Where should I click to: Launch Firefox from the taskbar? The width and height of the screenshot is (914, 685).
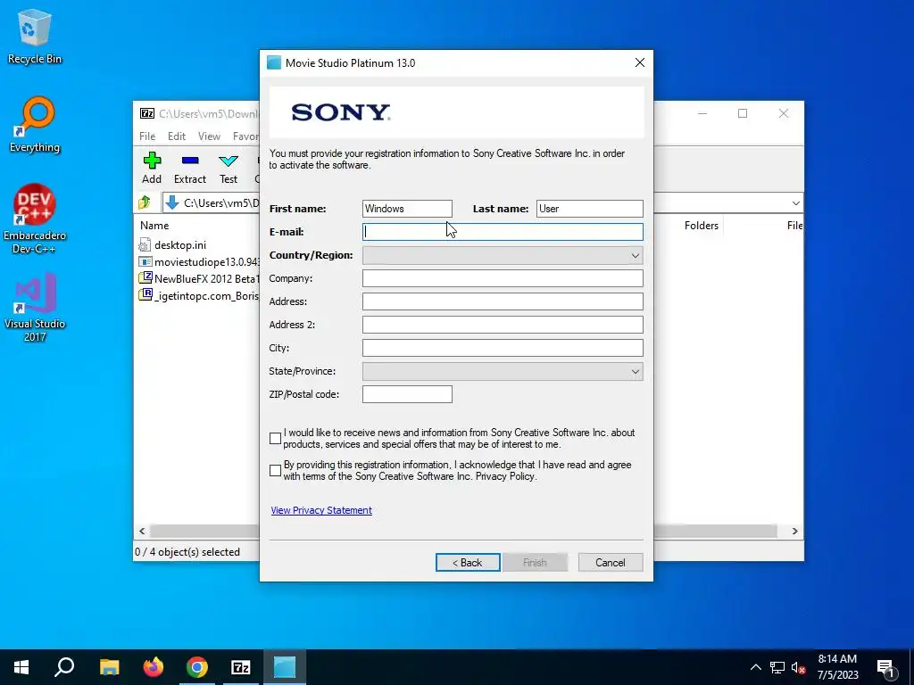[154, 667]
